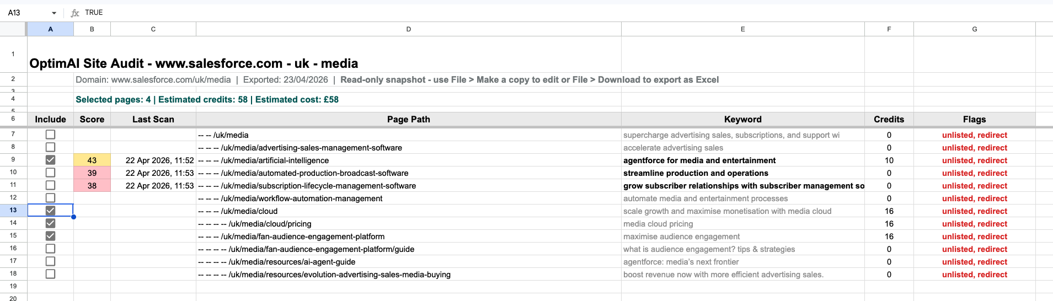Select column D header
The height and width of the screenshot is (301, 1053).
point(409,29)
